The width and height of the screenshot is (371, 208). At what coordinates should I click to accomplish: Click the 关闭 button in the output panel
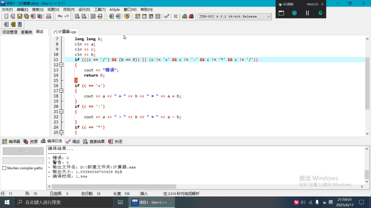click(116, 141)
